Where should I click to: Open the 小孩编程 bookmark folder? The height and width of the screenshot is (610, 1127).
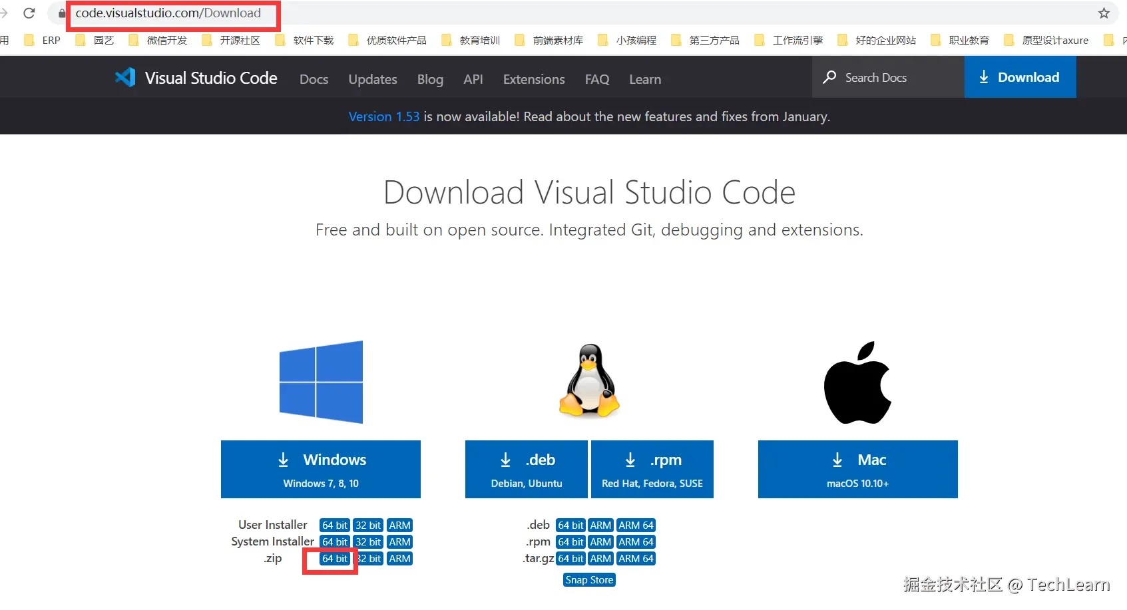pos(627,41)
